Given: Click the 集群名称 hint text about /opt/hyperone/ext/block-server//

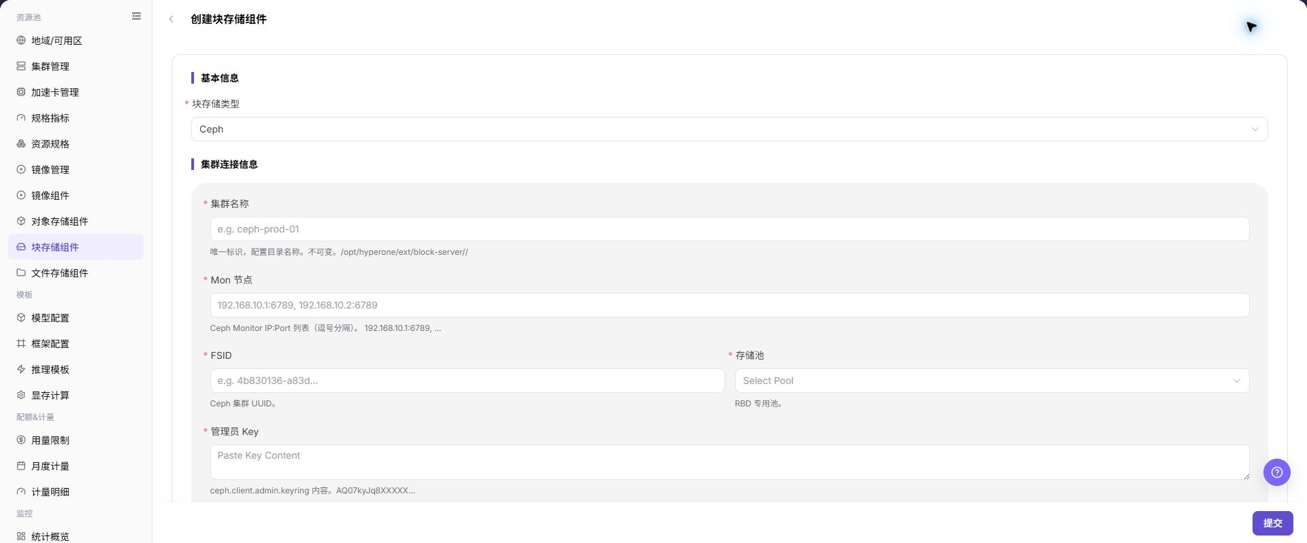Looking at the screenshot, I should (x=339, y=252).
